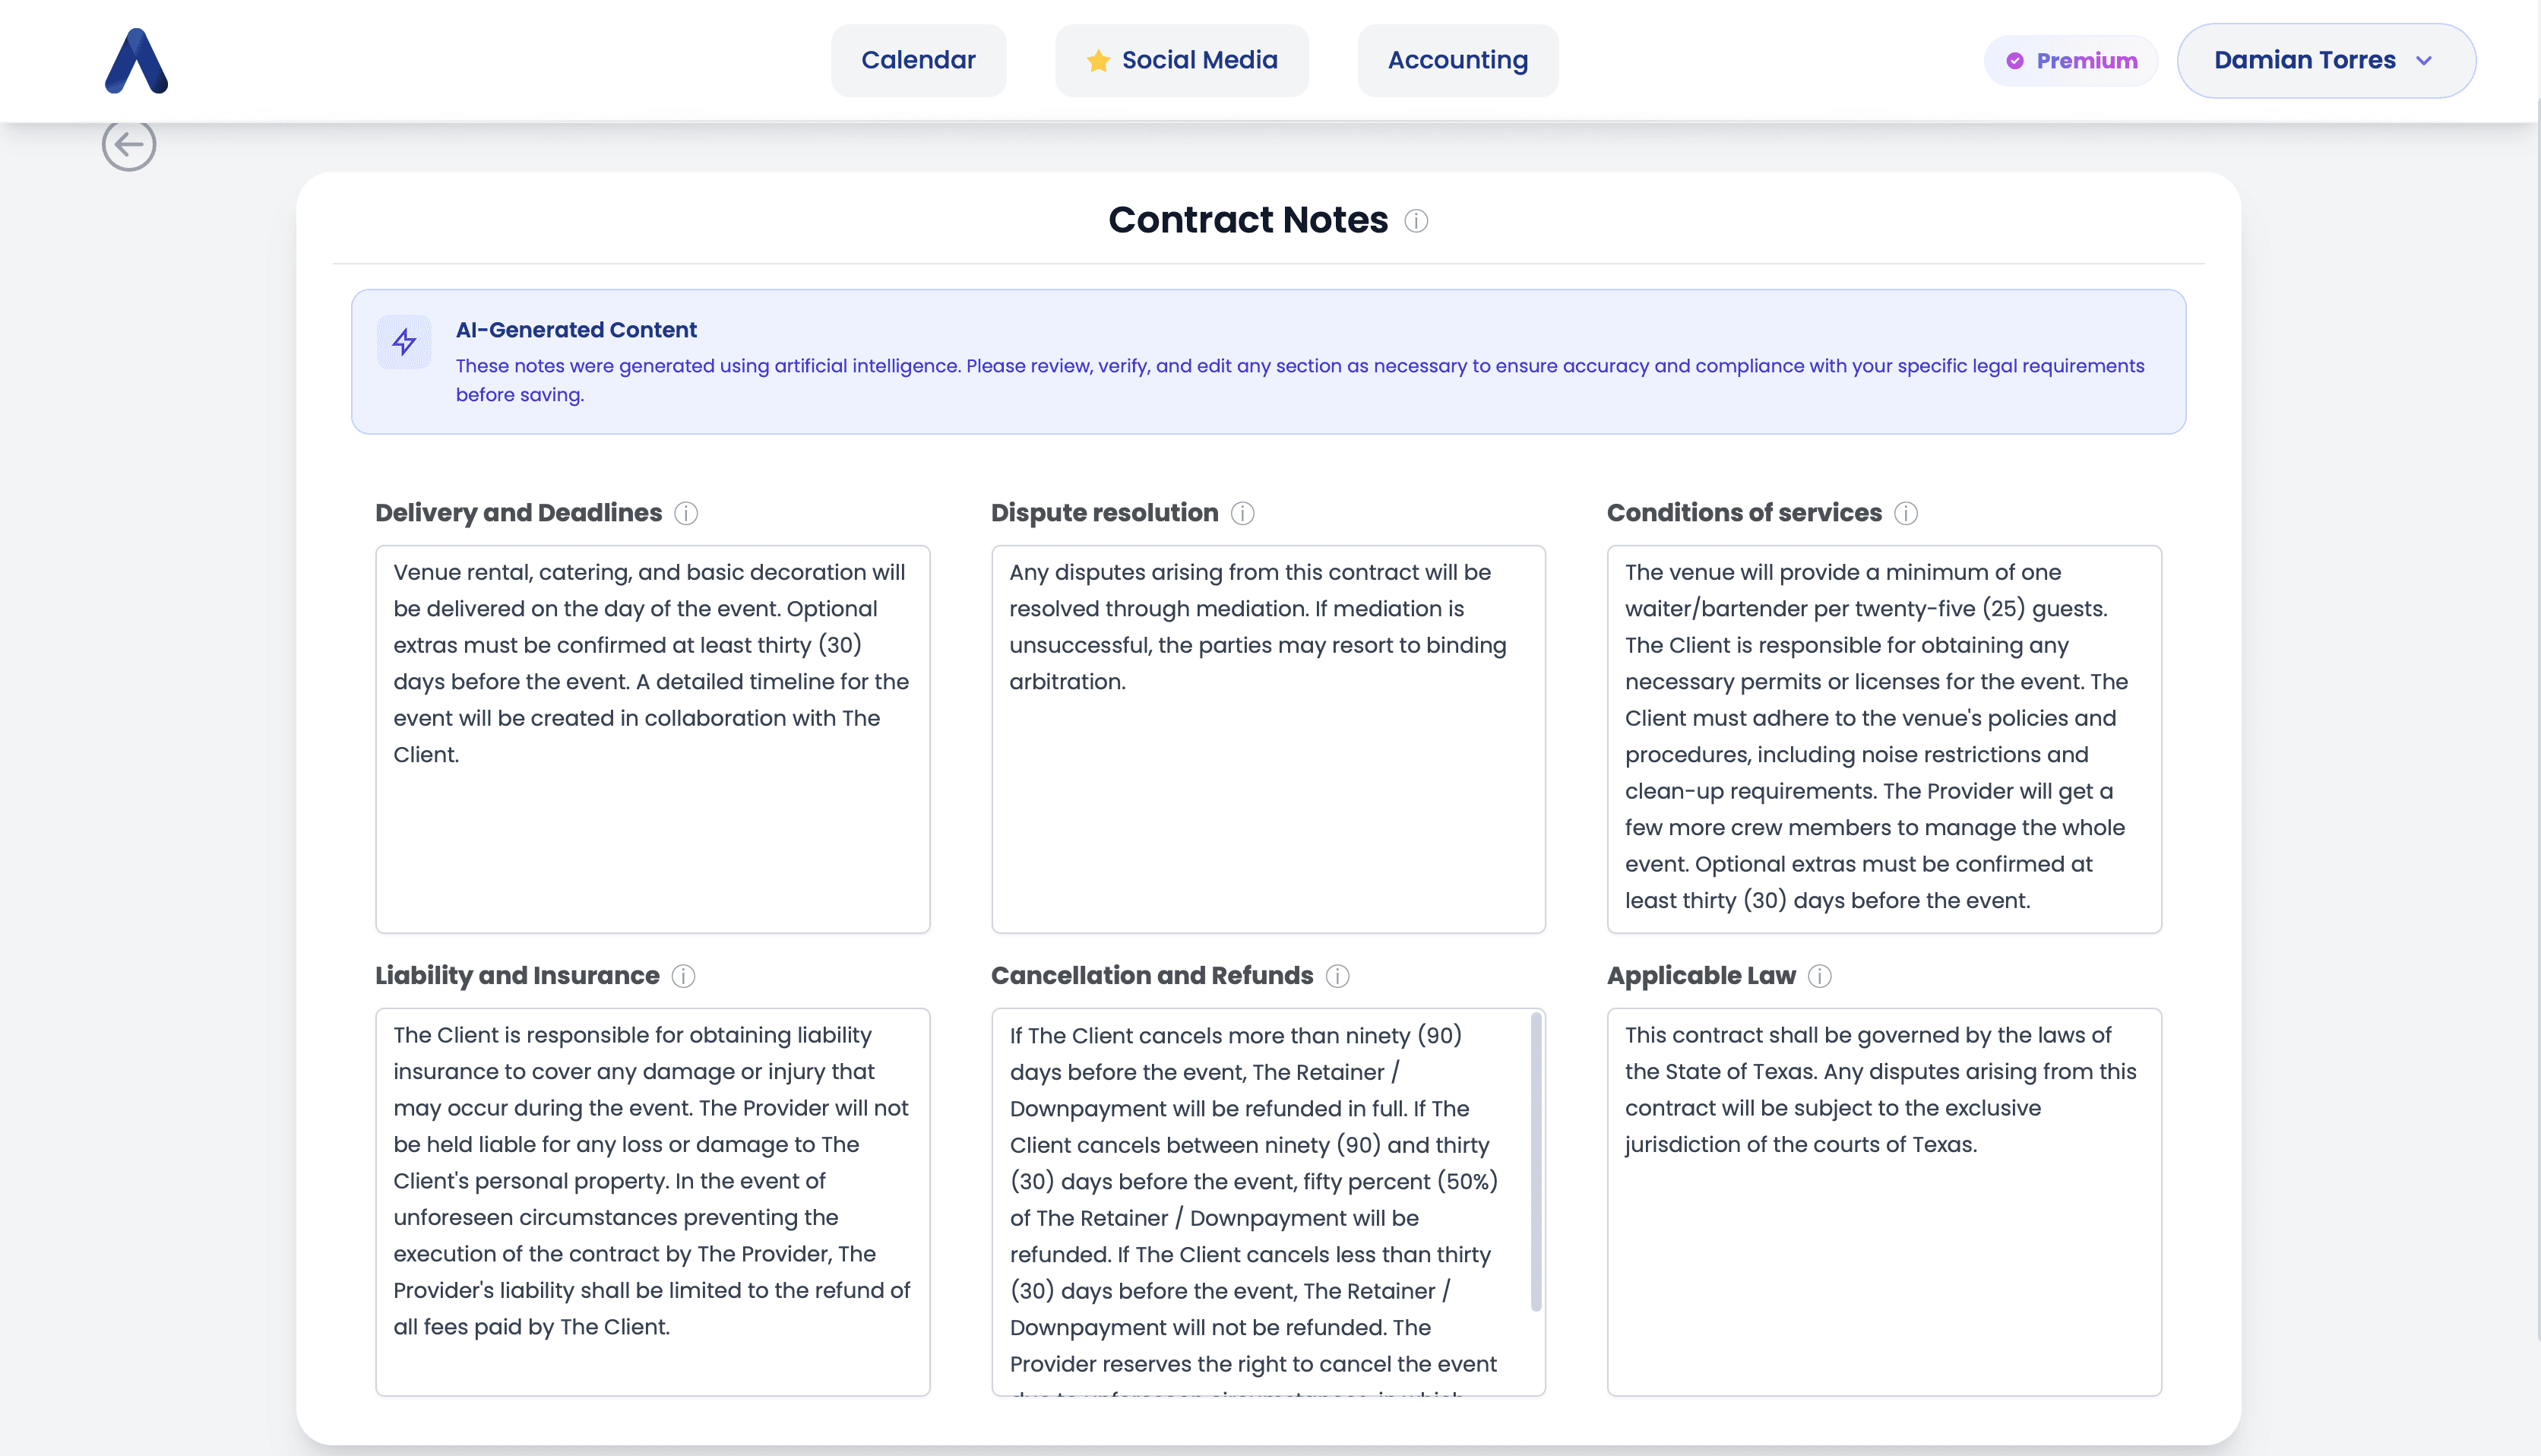Image resolution: width=2541 pixels, height=1456 pixels.
Task: Click the lightning bolt AI-Generated icon
Action: (403, 342)
